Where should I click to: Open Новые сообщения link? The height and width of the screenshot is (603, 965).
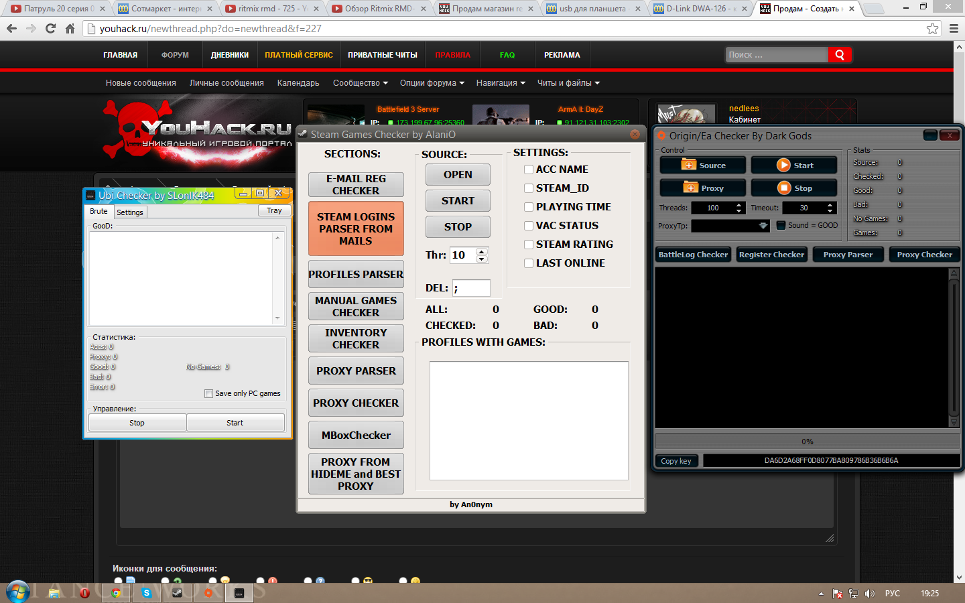(141, 83)
